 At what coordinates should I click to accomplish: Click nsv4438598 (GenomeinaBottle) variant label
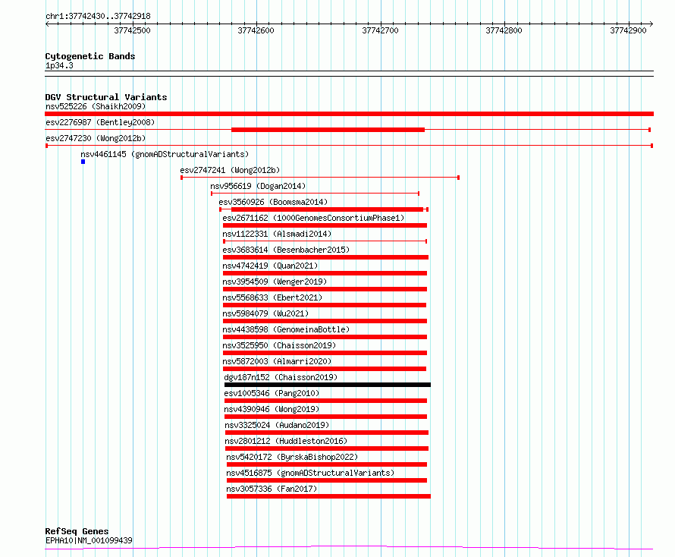tap(286, 329)
